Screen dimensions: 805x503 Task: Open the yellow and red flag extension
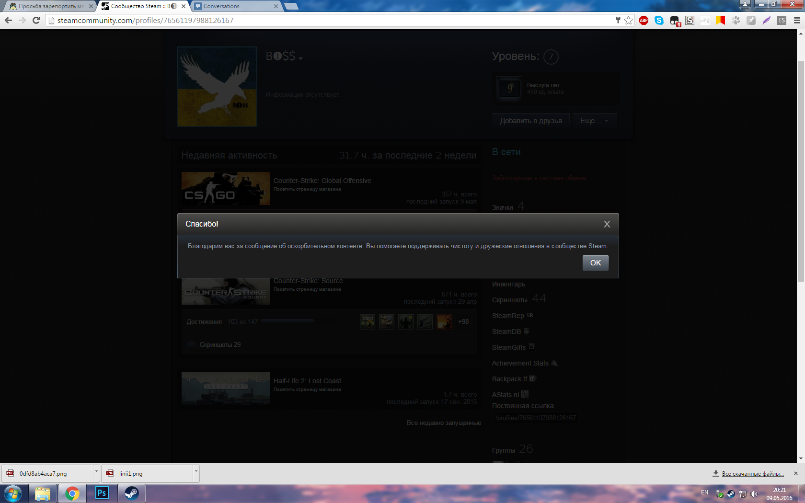point(720,20)
